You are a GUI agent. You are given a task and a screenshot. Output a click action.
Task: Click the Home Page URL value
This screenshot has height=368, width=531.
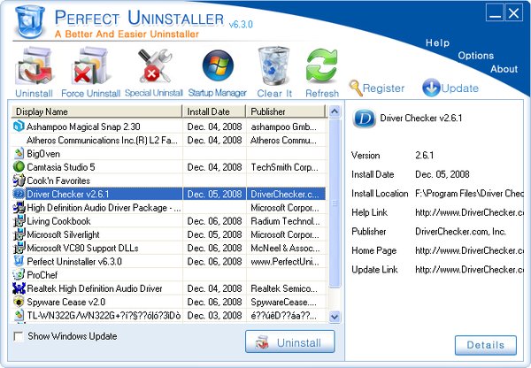[x=469, y=250]
